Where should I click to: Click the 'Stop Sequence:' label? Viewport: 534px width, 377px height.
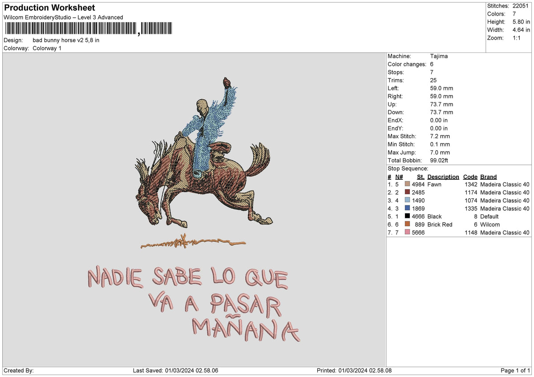(408, 168)
